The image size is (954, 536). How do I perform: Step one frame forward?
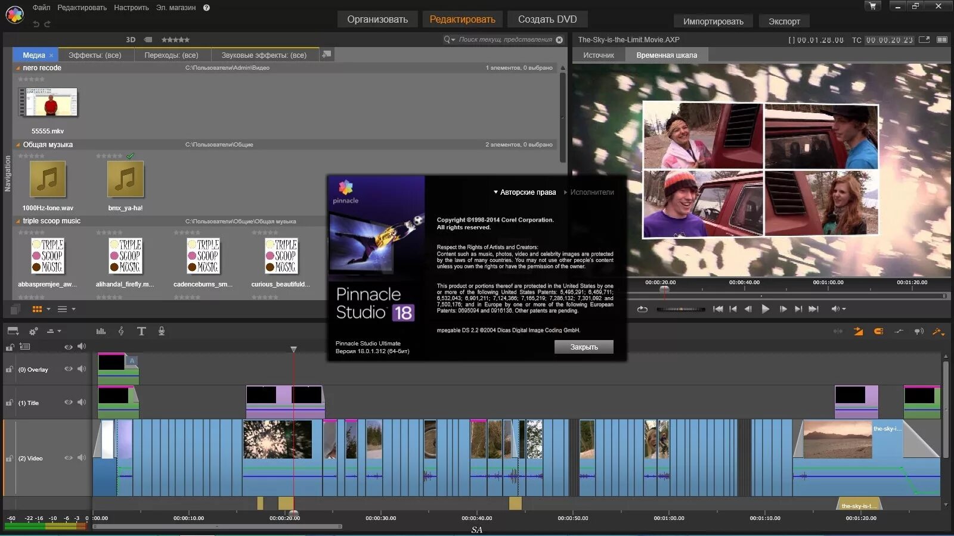[783, 309]
